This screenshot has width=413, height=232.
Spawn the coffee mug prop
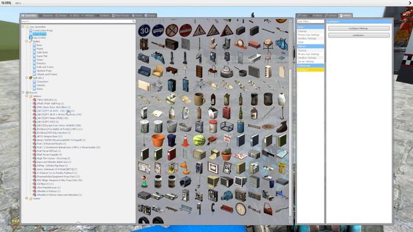pos(199,99)
